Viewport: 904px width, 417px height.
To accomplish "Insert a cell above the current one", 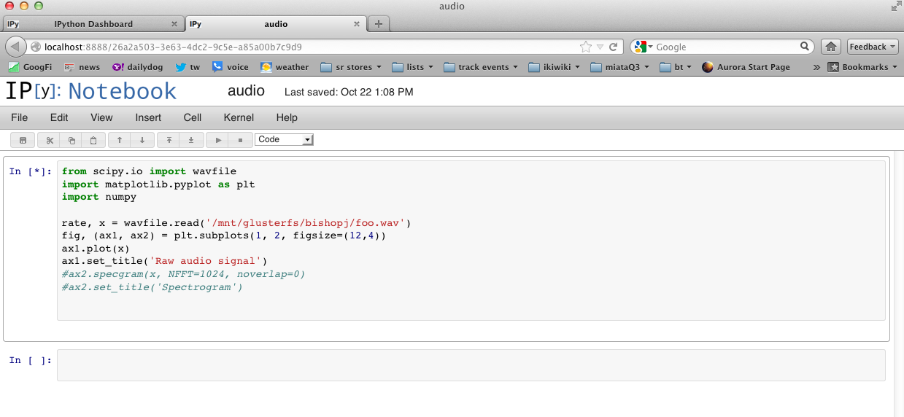I will [169, 140].
